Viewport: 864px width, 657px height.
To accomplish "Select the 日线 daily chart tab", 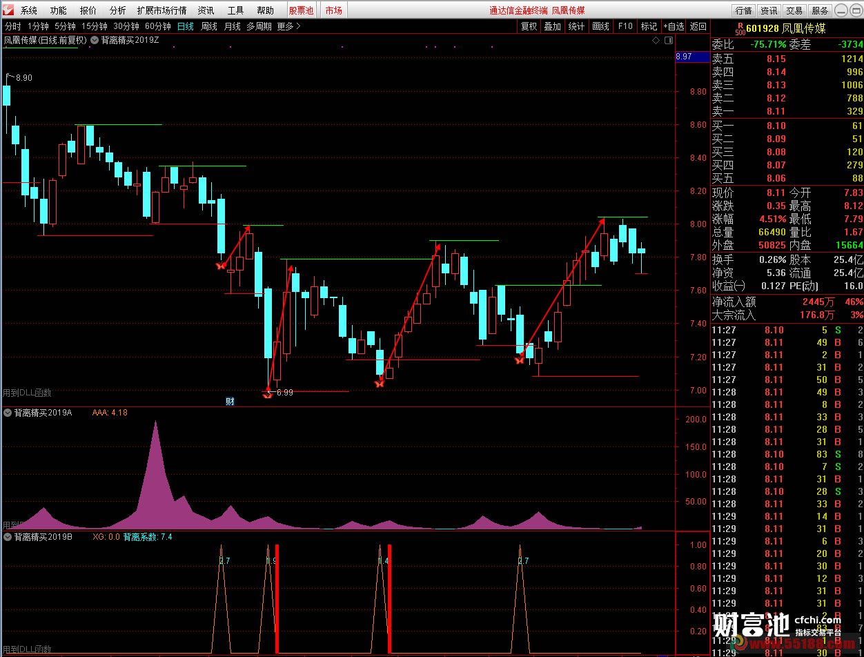I will [186, 26].
